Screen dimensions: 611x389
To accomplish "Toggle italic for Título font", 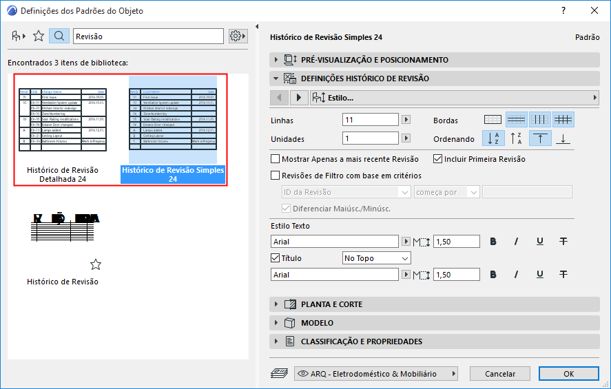I will pyautogui.click(x=517, y=275).
